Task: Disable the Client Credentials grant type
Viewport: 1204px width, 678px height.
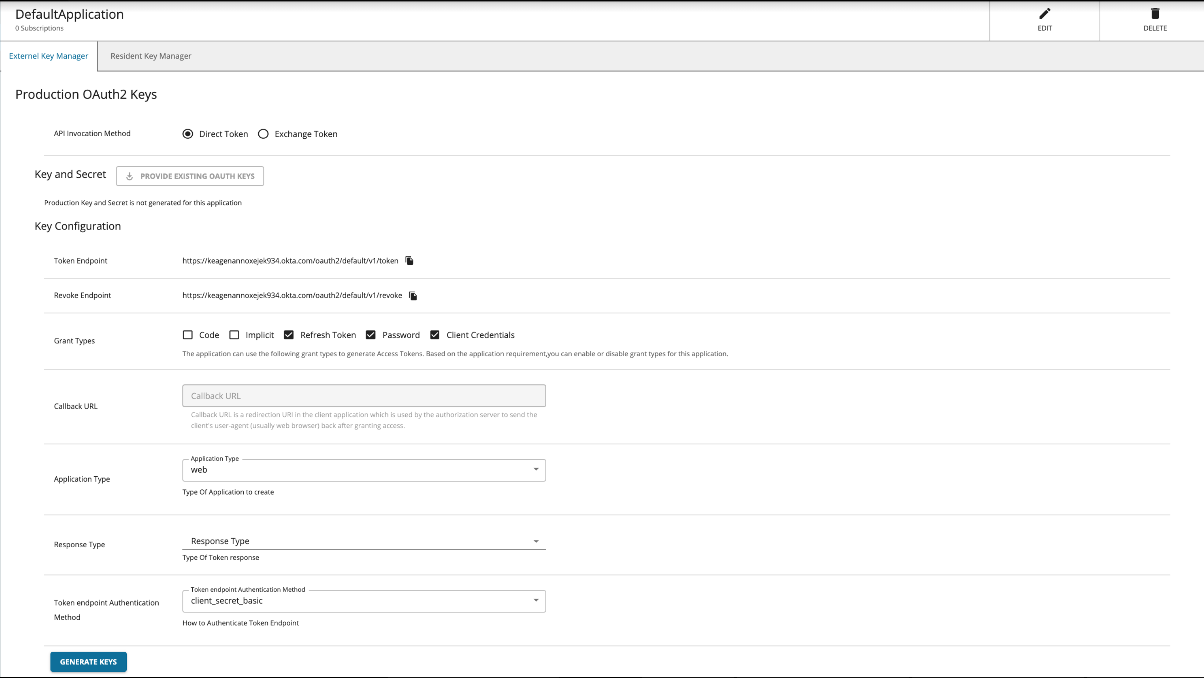Action: coord(435,335)
